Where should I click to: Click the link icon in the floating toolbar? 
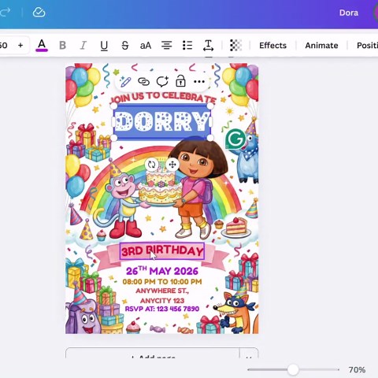pyautogui.click(x=143, y=82)
